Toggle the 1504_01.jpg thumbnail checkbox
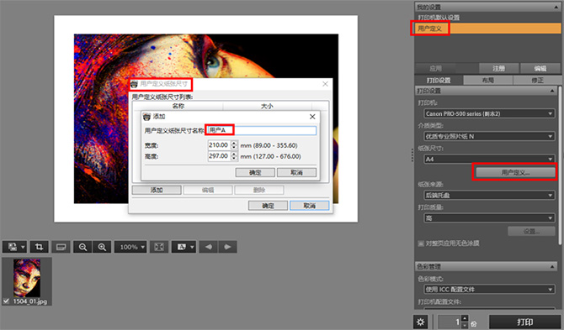This screenshot has width=564, height=330. [x=6, y=301]
